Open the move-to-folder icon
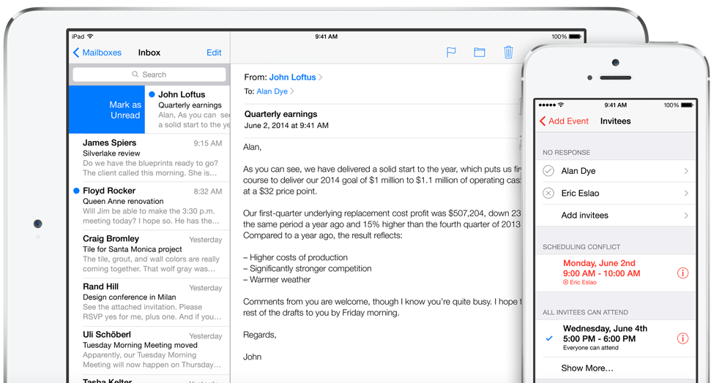 click(480, 53)
